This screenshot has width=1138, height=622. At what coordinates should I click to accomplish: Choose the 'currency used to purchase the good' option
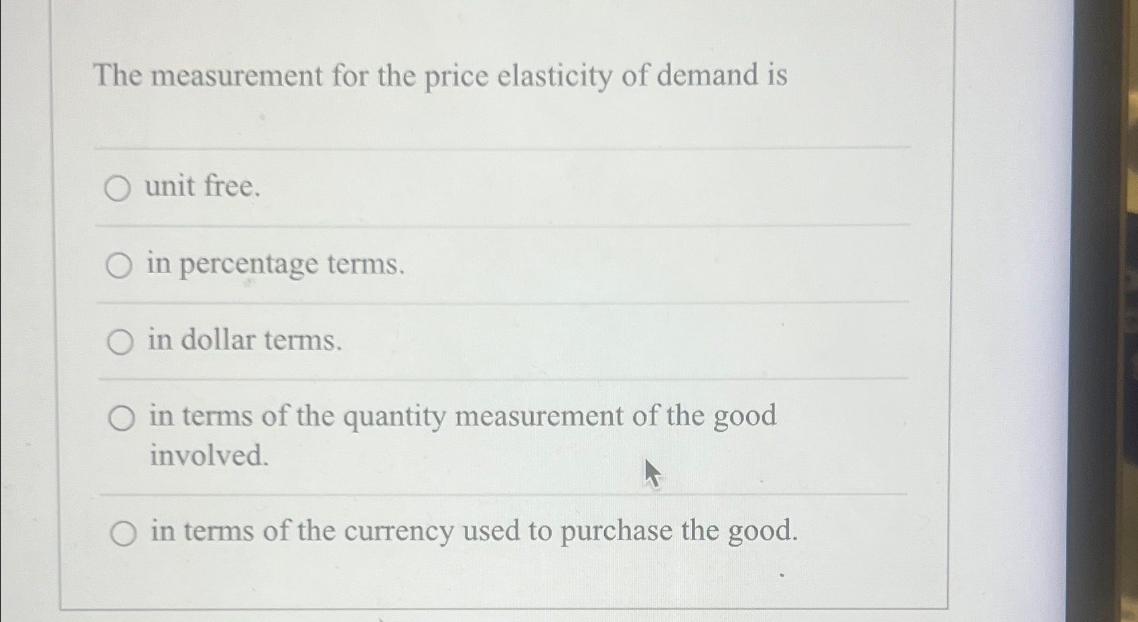[123, 532]
